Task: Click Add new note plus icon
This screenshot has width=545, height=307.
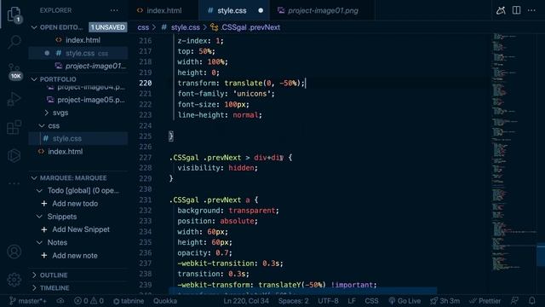Action: pos(44,256)
